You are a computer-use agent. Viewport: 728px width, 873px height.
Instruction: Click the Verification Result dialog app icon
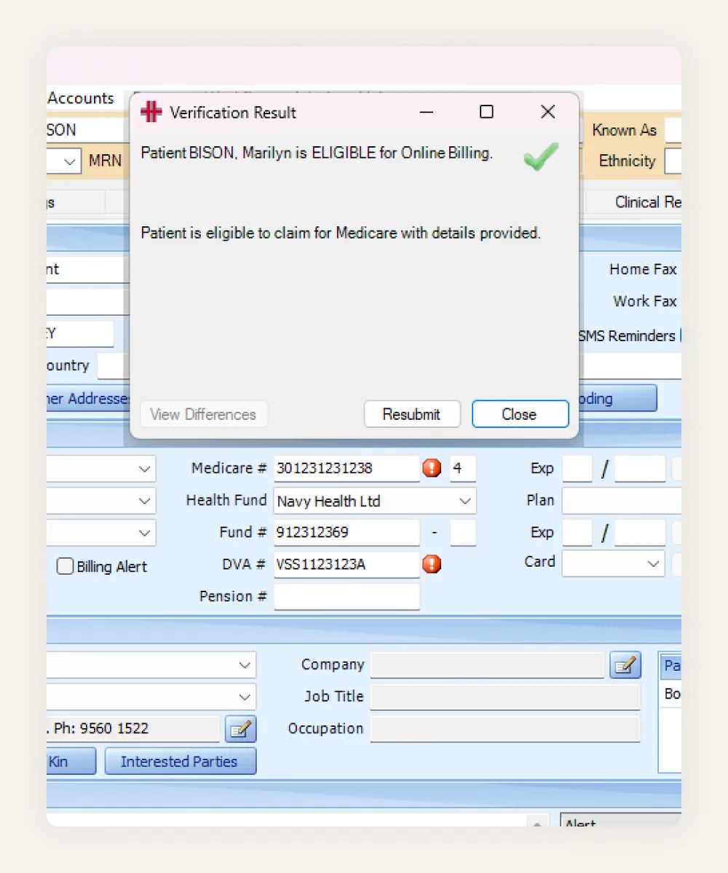[x=151, y=112]
